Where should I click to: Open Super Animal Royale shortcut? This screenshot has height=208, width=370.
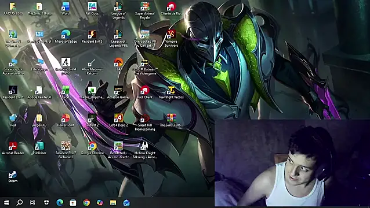click(145, 11)
